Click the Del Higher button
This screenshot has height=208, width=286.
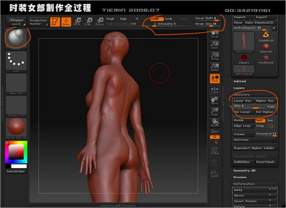(265, 112)
